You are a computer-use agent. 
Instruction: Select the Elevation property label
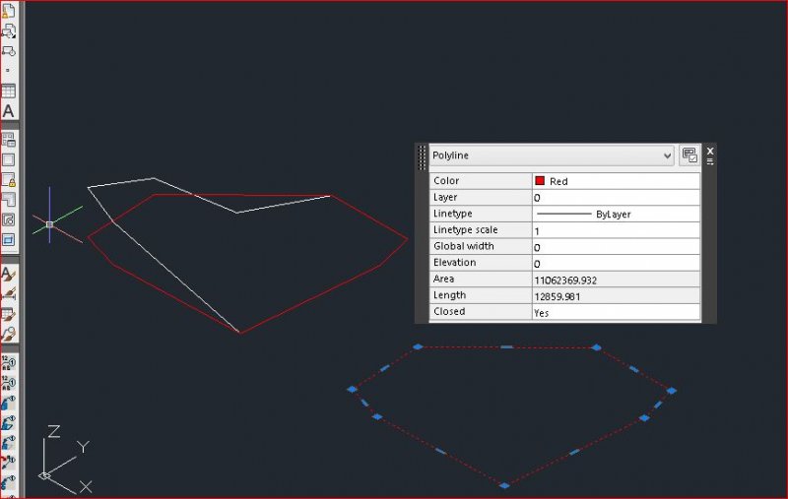(x=454, y=262)
